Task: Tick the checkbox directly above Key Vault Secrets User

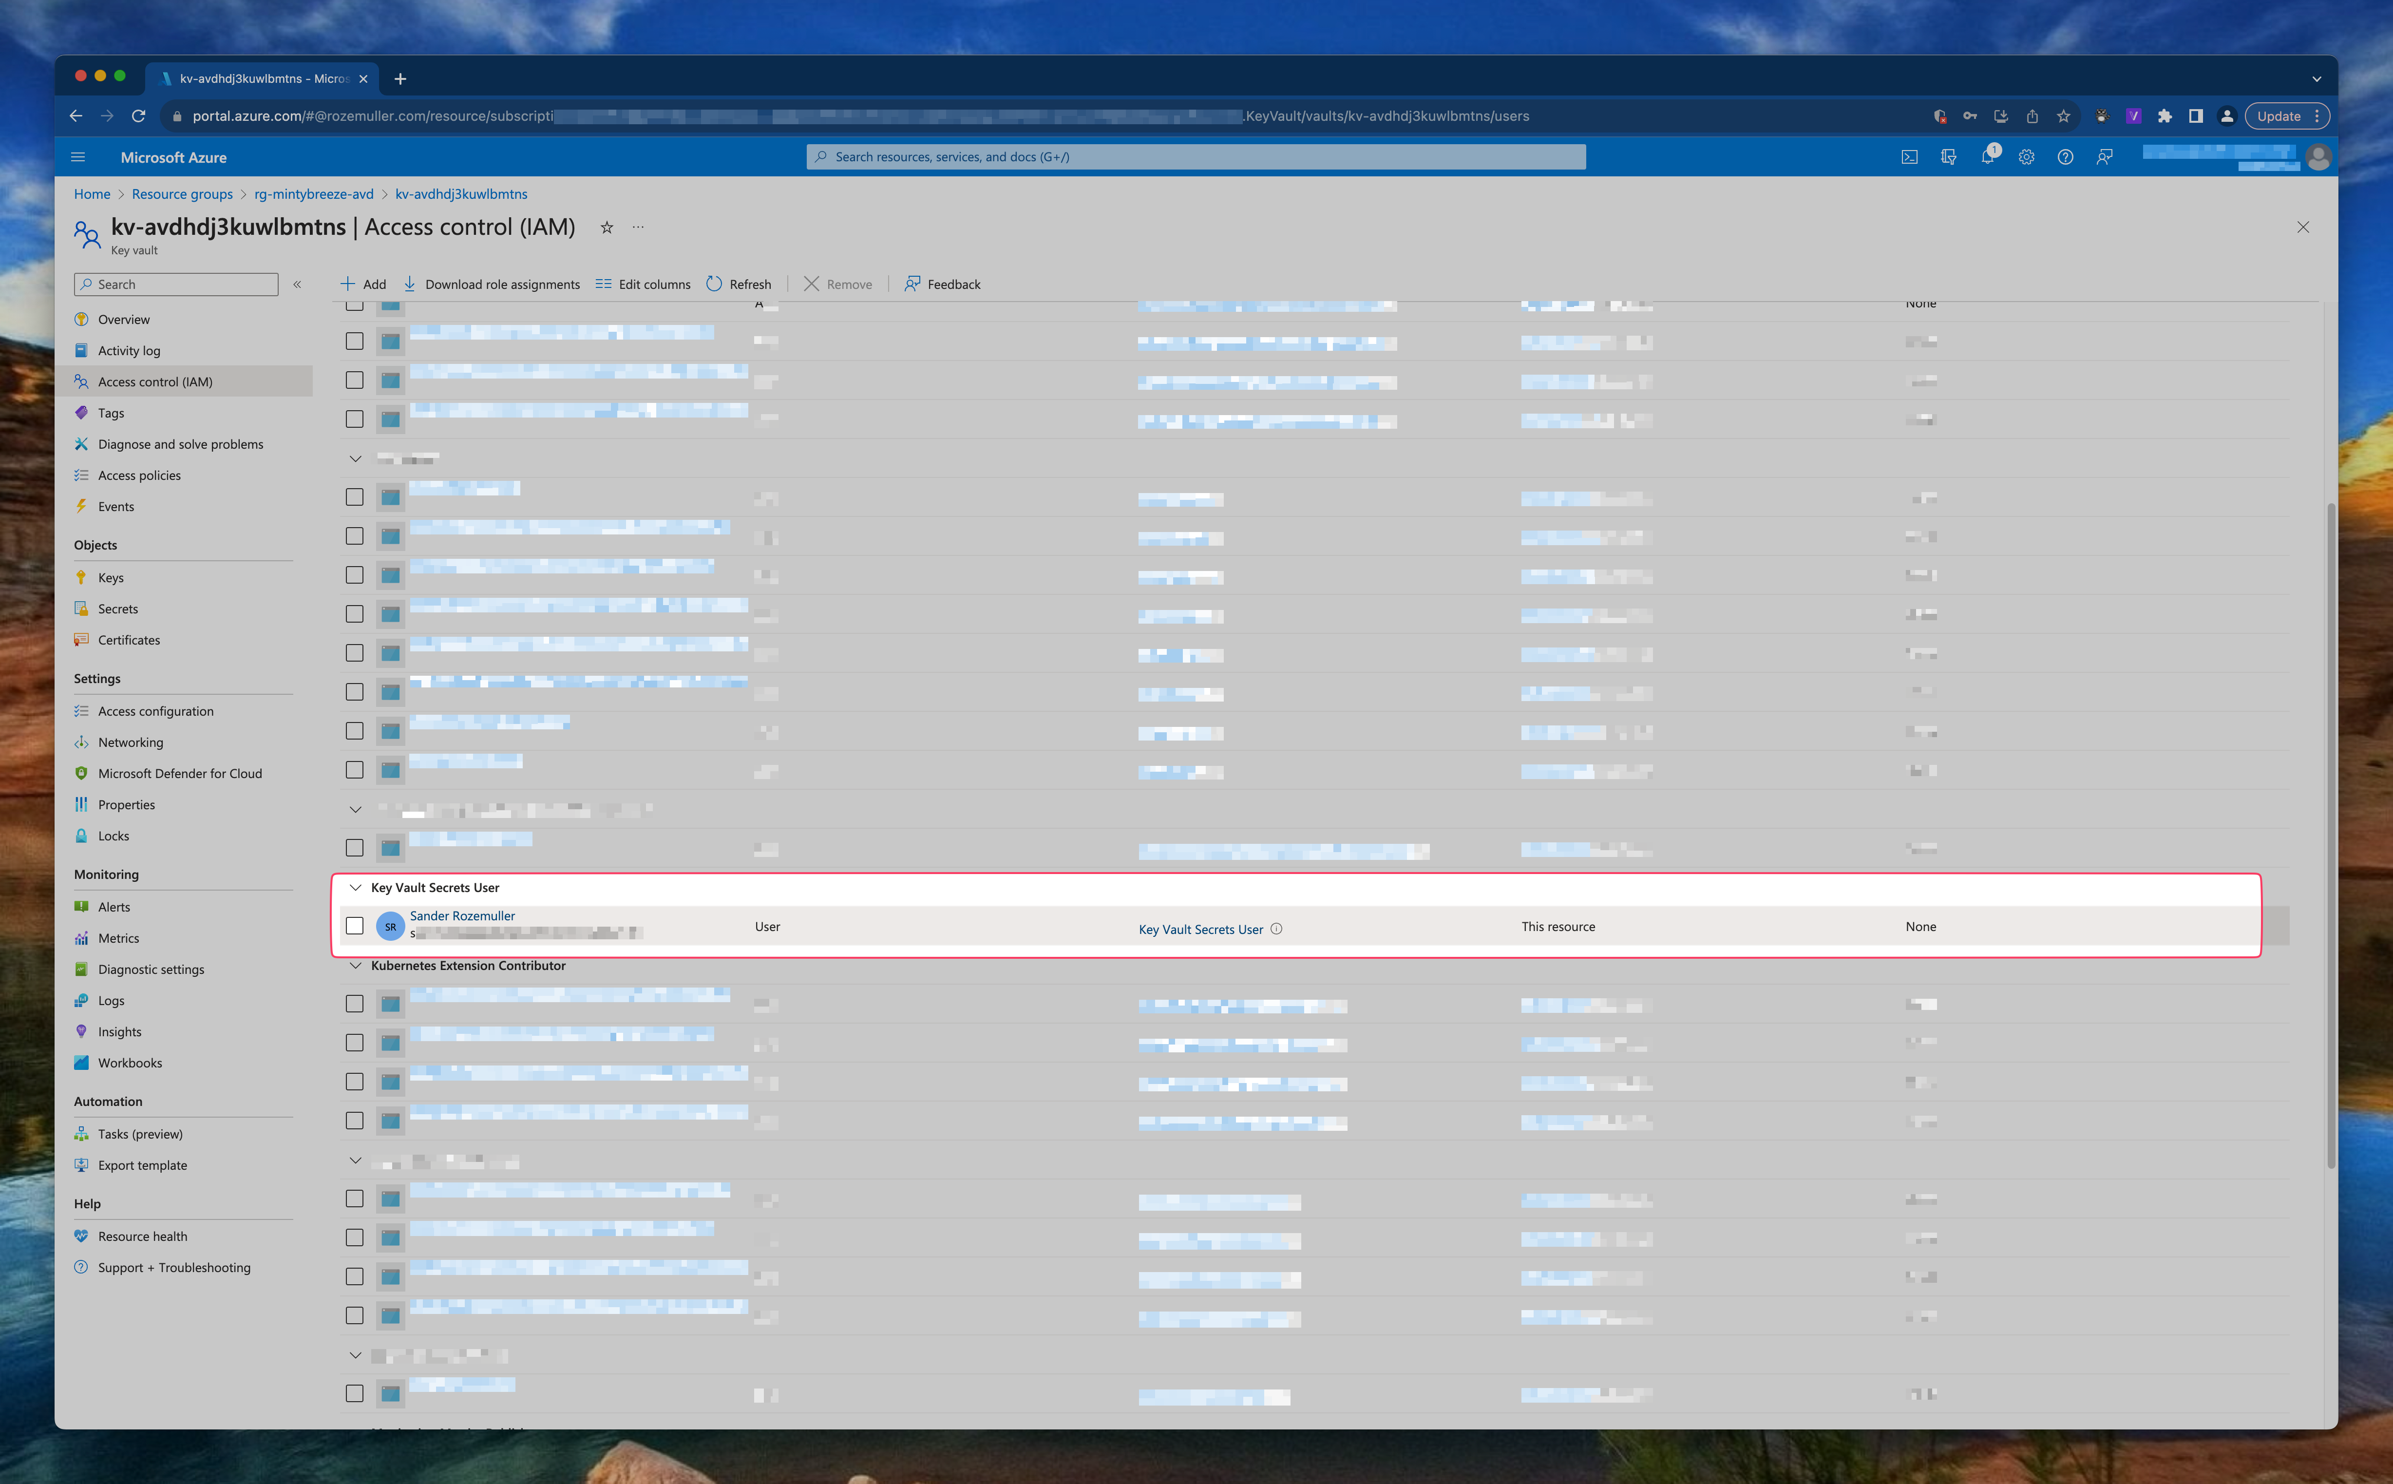Action: point(354,848)
